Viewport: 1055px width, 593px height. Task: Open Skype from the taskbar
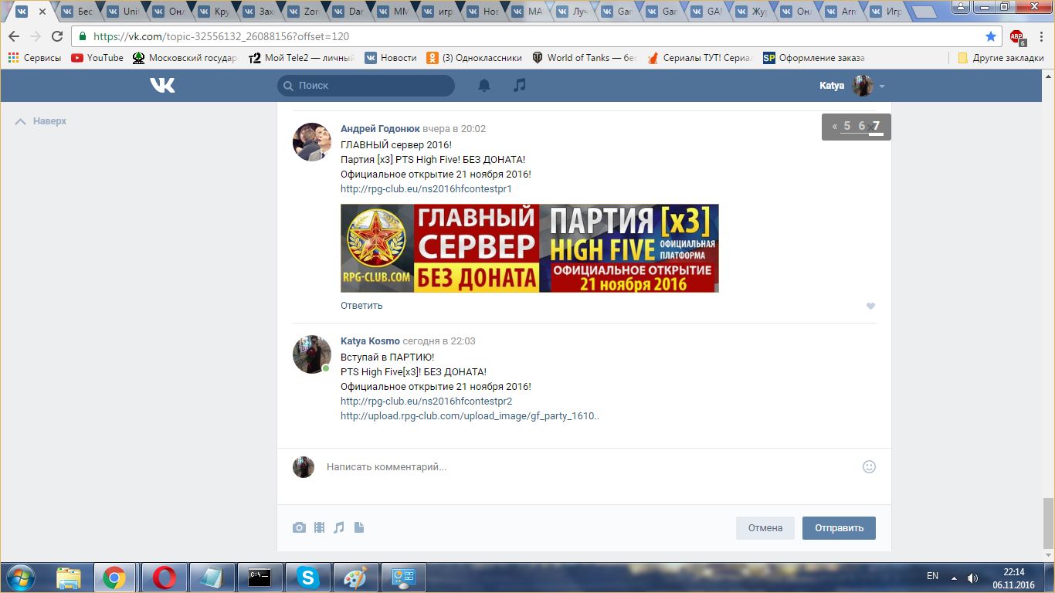point(308,578)
